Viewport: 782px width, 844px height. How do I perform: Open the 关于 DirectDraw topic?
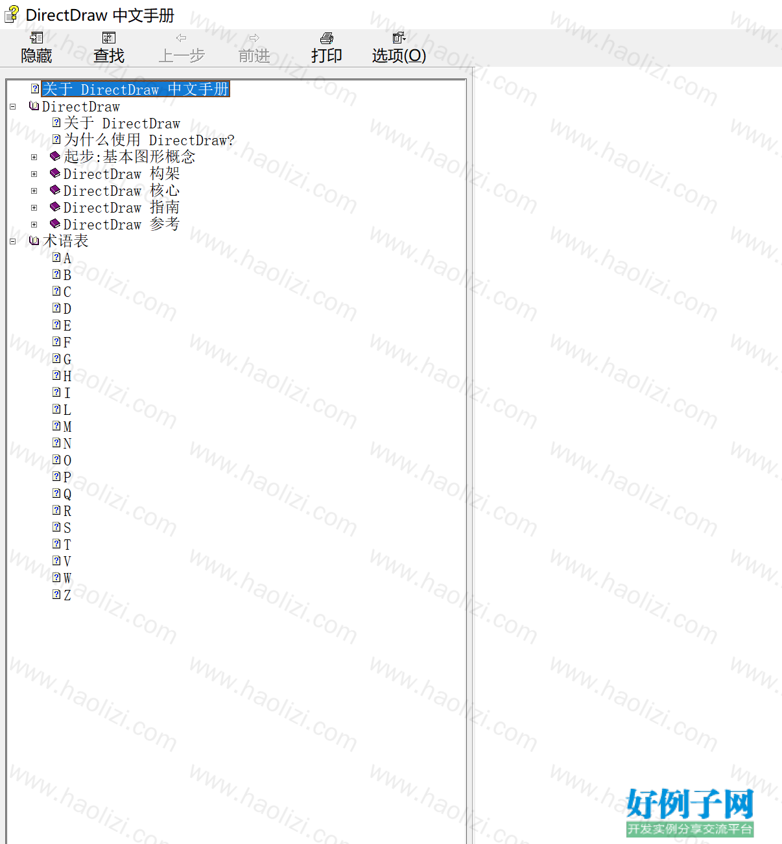tap(122, 123)
